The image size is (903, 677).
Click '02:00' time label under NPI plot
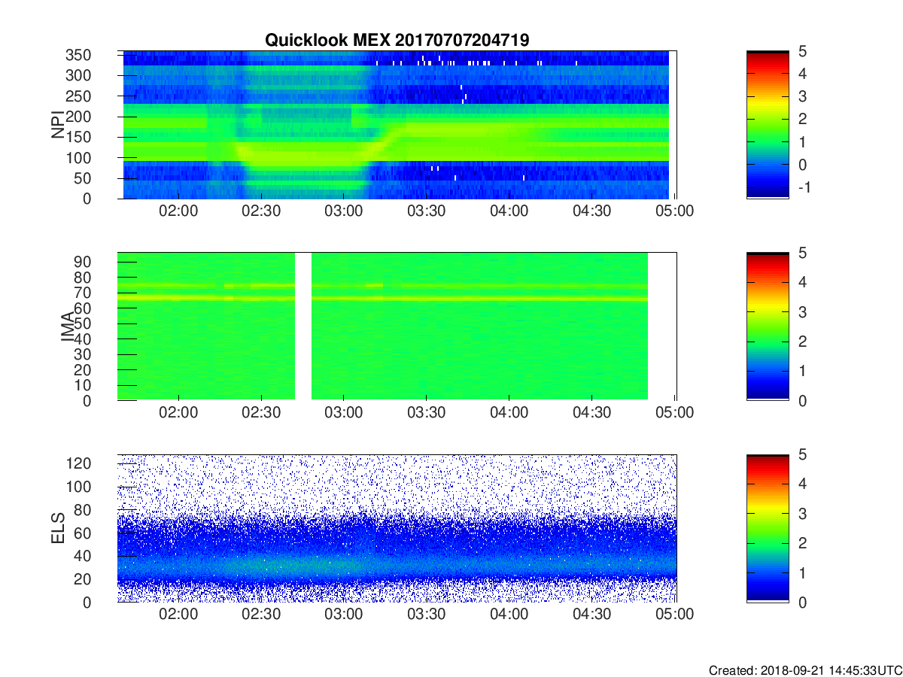178,211
